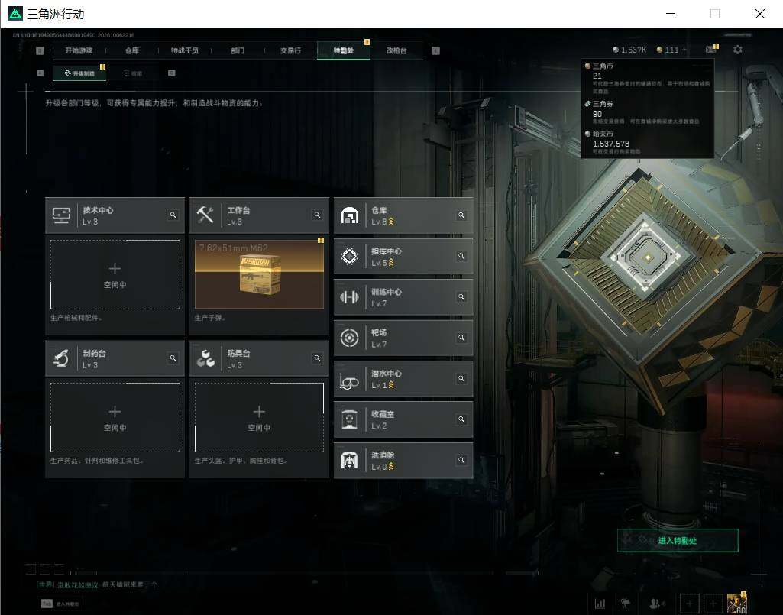Image resolution: width=783 pixels, height=615 pixels.
Task: Select the 升级制造 sub-tab
Action: [79, 73]
